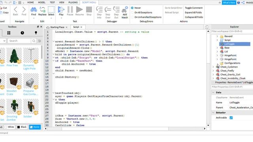Click the Filter Properties field
This screenshot has width=253, height=142.
click(232, 87)
